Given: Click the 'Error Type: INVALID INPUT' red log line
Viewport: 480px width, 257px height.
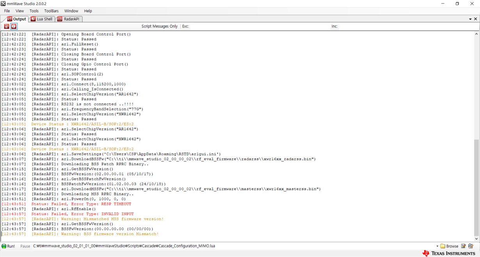Looking at the screenshot, I should click(x=68, y=214).
